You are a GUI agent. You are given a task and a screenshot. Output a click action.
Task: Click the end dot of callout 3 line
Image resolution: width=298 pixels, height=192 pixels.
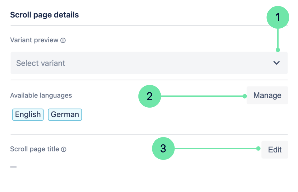(259, 149)
